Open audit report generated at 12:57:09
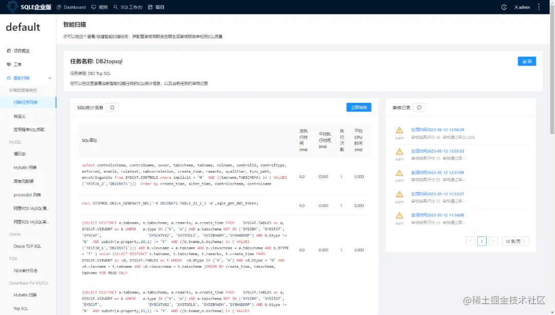Viewport: 555px width, 315px height. (x=437, y=173)
